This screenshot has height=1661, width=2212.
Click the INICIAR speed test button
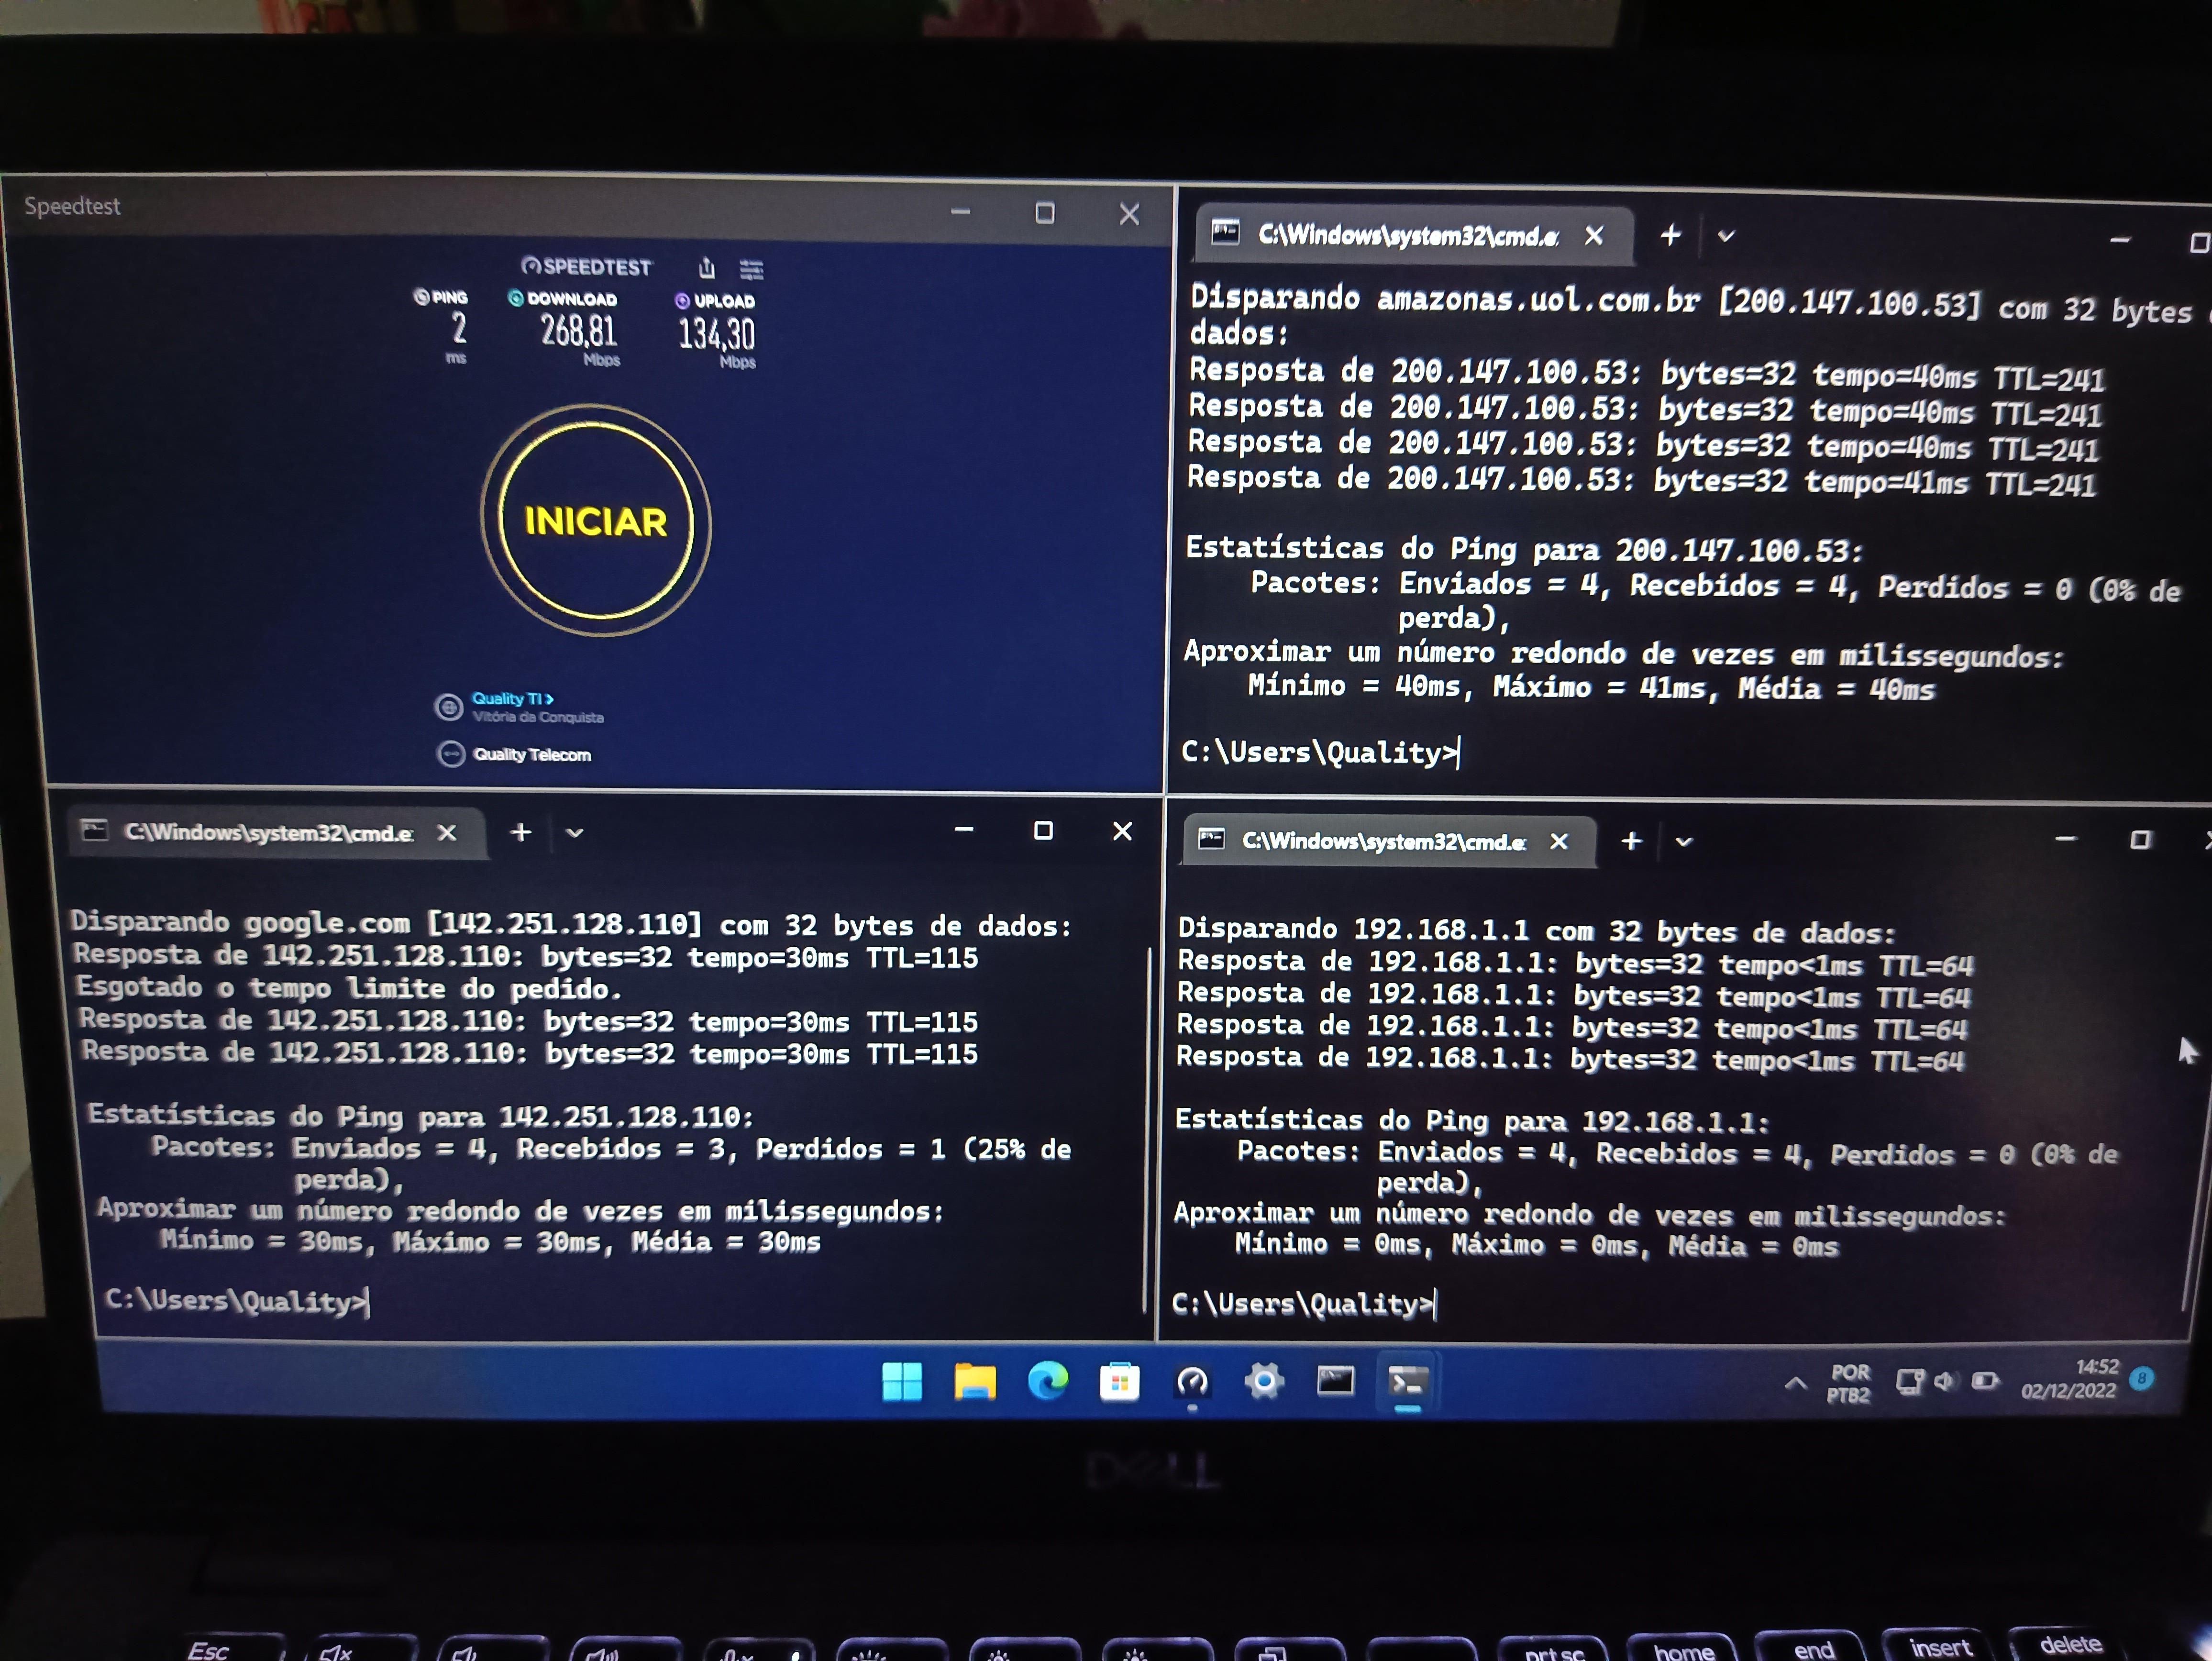tap(596, 521)
